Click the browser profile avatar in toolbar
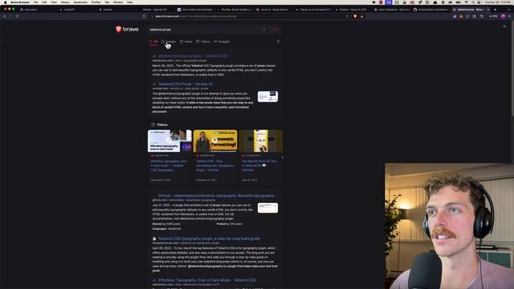 504,16
